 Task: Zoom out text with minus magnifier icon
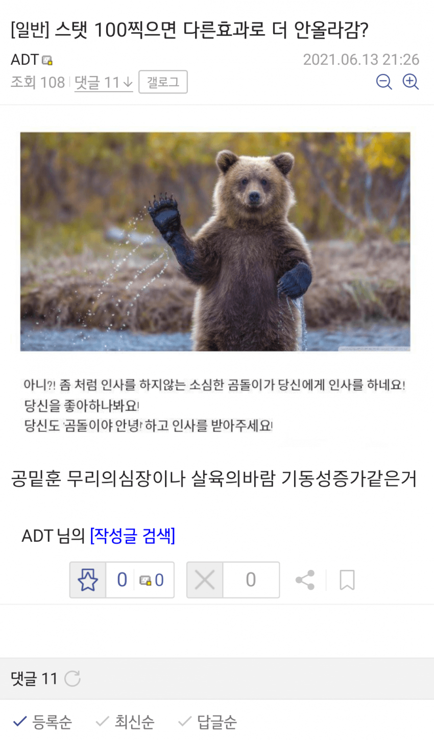pos(384,82)
